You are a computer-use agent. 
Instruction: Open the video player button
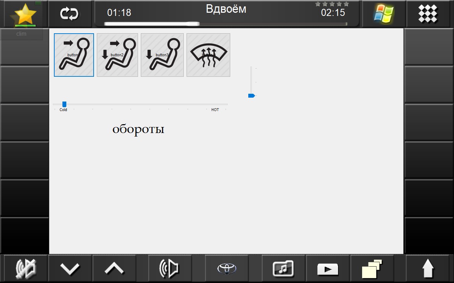[x=328, y=269]
